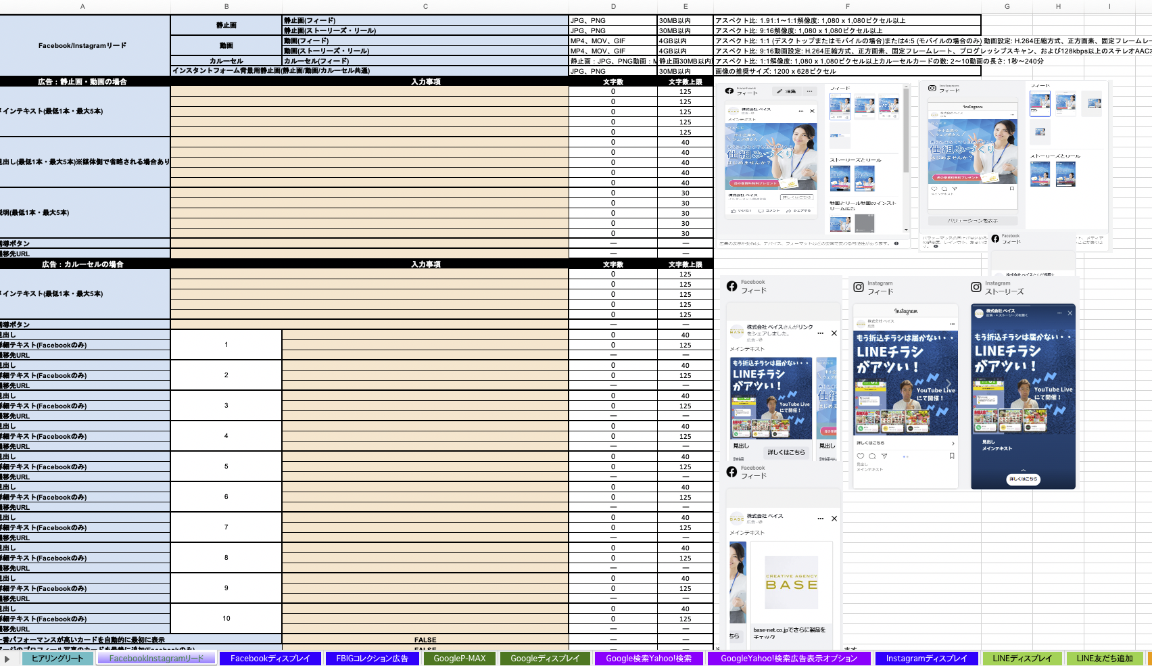Switch to the Facebookディスプレイ sheet tab
1152x666 pixels.
pyautogui.click(x=270, y=659)
